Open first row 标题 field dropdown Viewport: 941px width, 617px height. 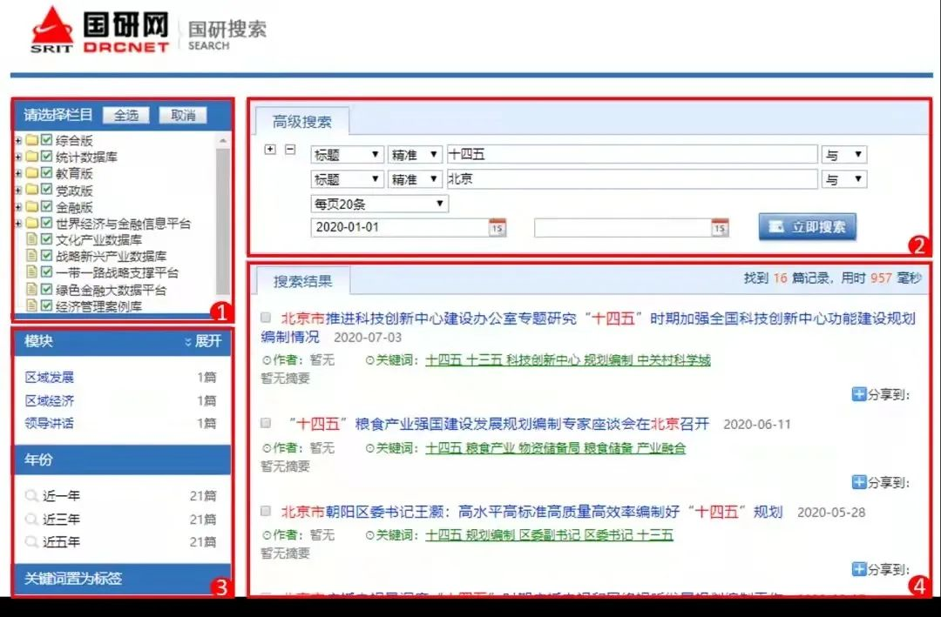point(347,155)
